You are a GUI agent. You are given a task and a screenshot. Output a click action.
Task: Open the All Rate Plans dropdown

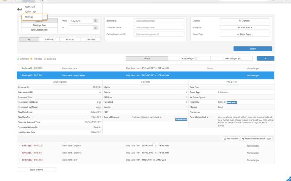coord(245,27)
